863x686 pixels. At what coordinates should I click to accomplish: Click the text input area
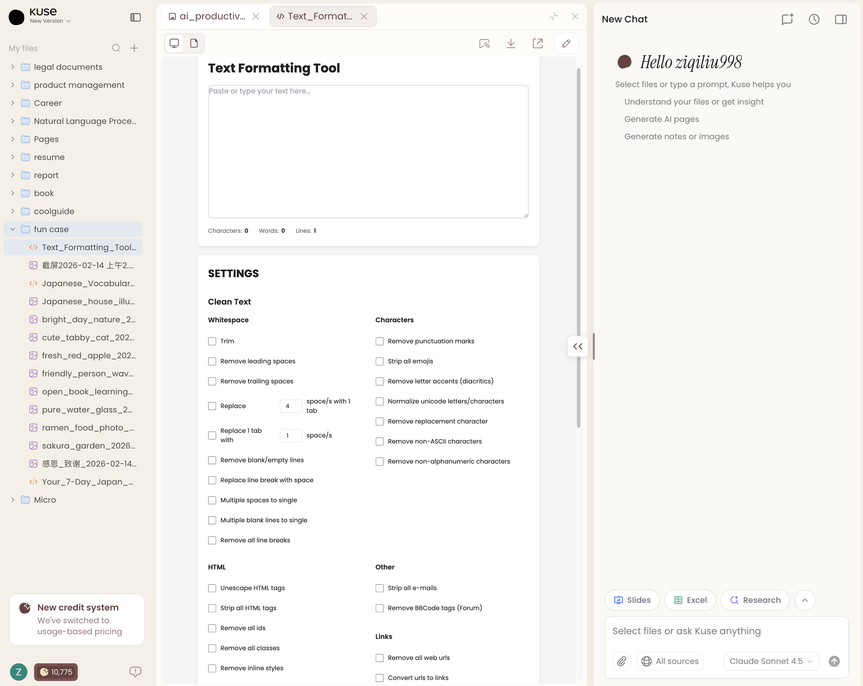pos(368,151)
